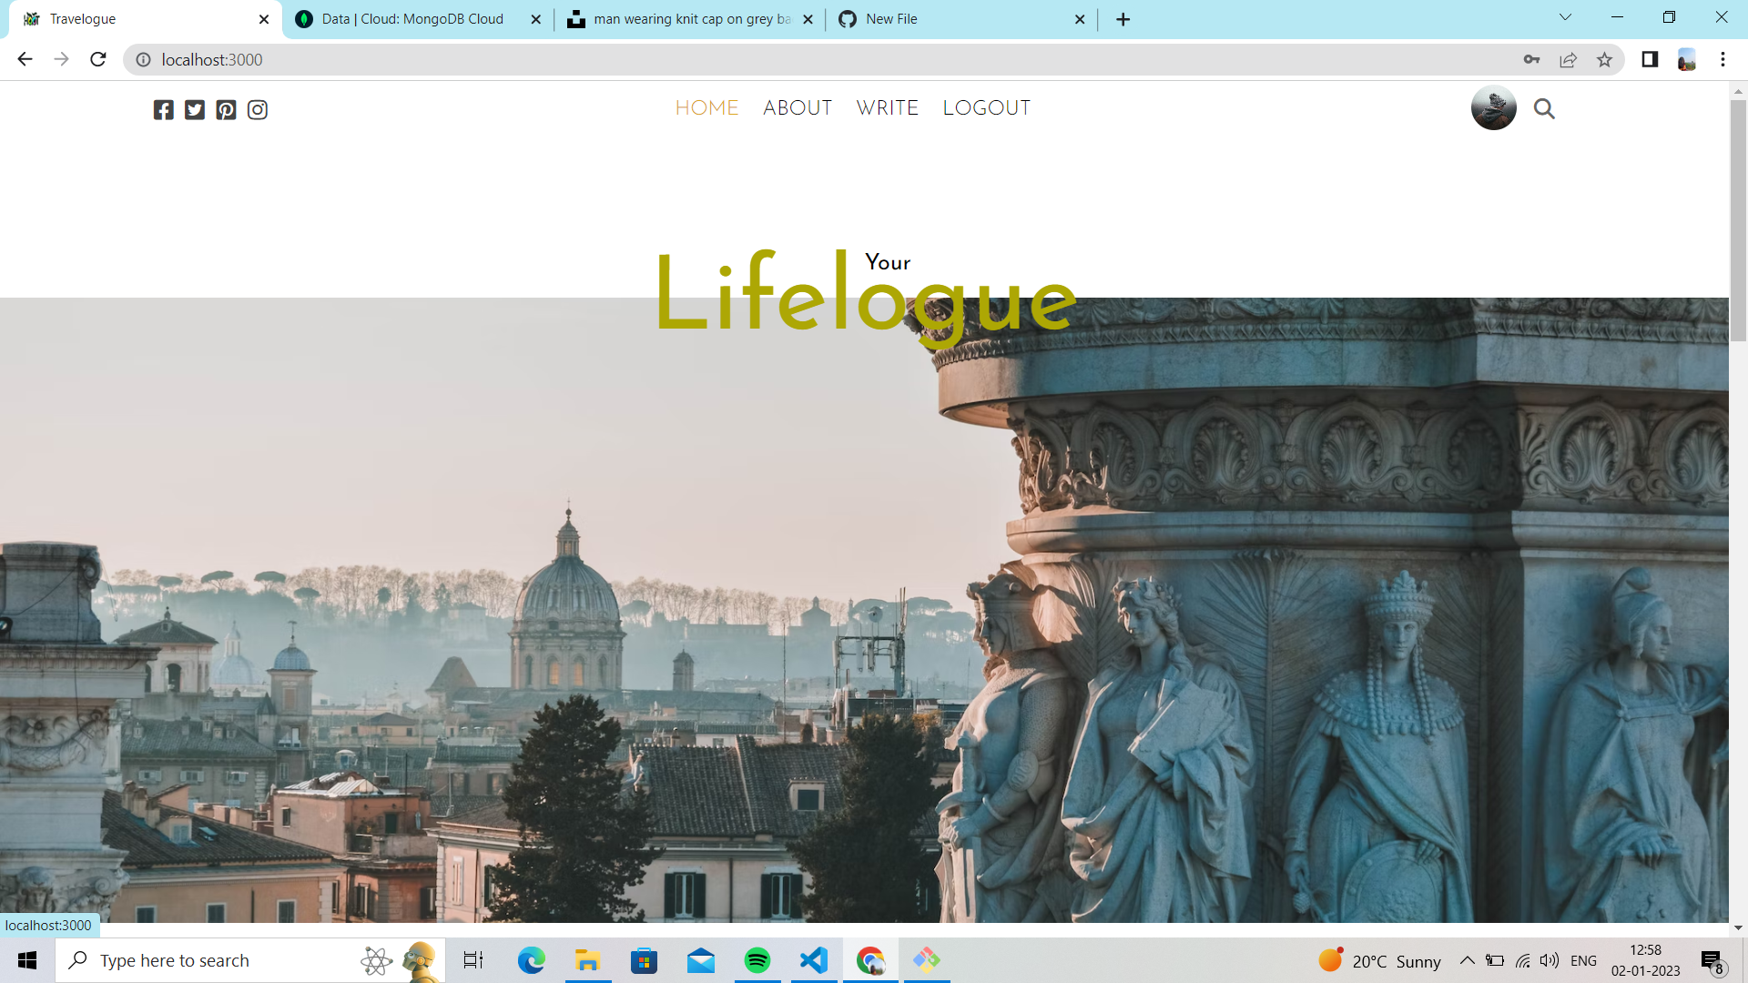
Task: Toggle the browser side panel
Action: coord(1650,60)
